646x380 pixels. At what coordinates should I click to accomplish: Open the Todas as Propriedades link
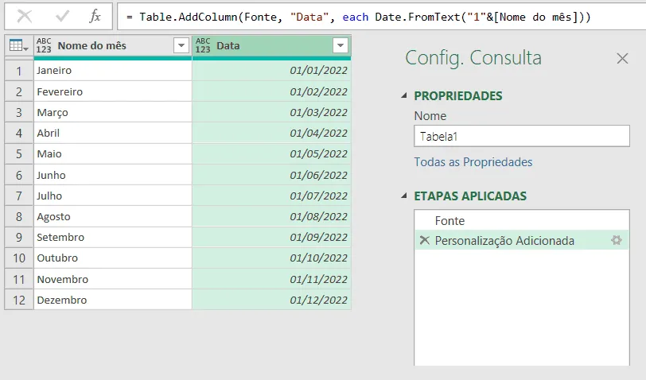(473, 162)
